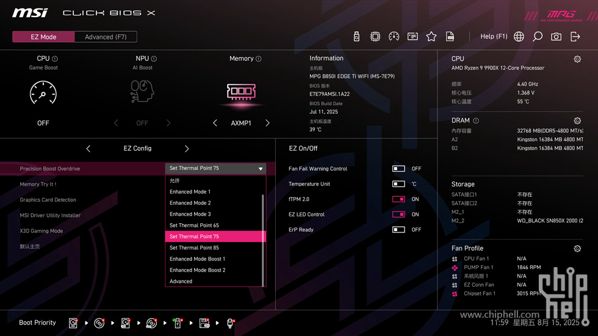Click EZ Config next arrow
Screen dimensions: 598x336
click(187, 149)
